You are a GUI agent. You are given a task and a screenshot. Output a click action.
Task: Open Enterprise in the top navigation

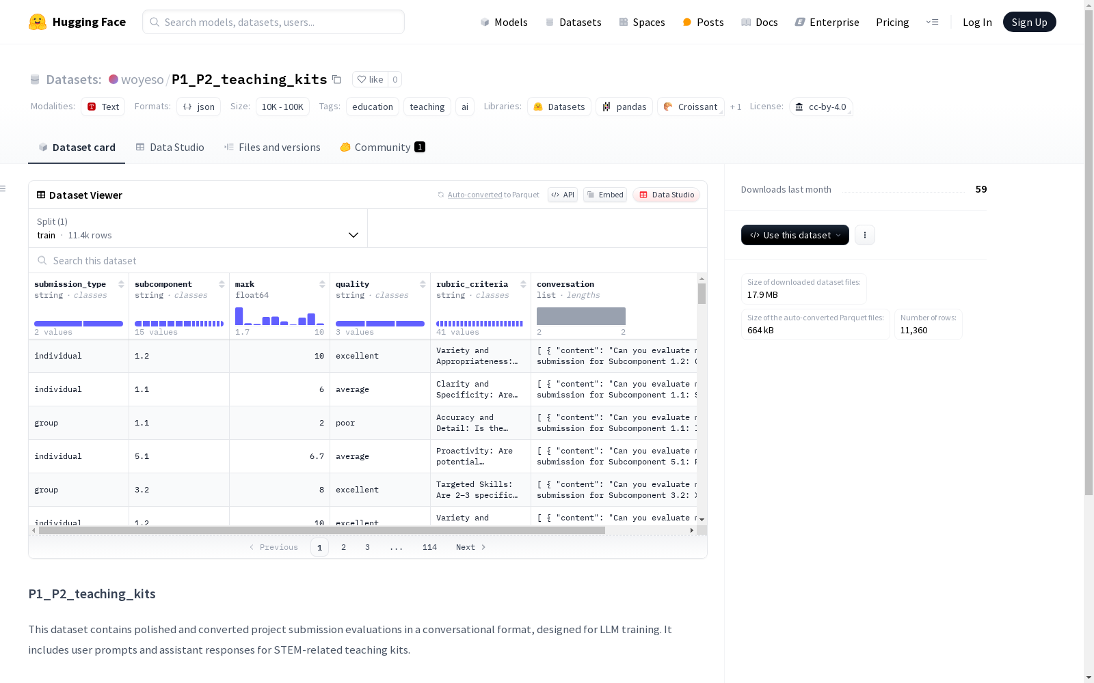point(827,22)
